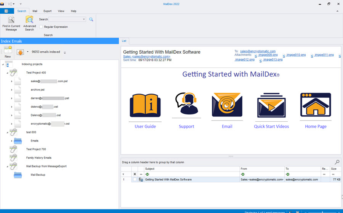343x213 pixels.
Task: Click the Quick Start Videos link text
Action: pyautogui.click(x=271, y=126)
